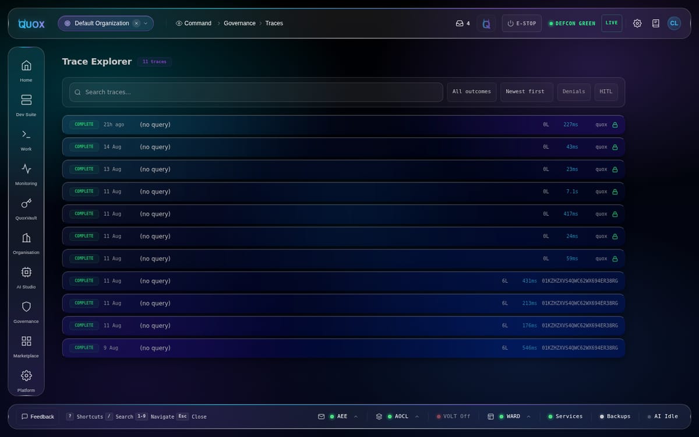Open the Services status item
Viewport: 699px width, 437px height.
click(x=565, y=417)
